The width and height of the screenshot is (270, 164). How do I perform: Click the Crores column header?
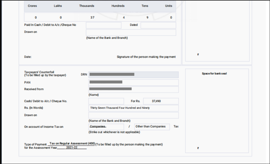tap(32, 6)
